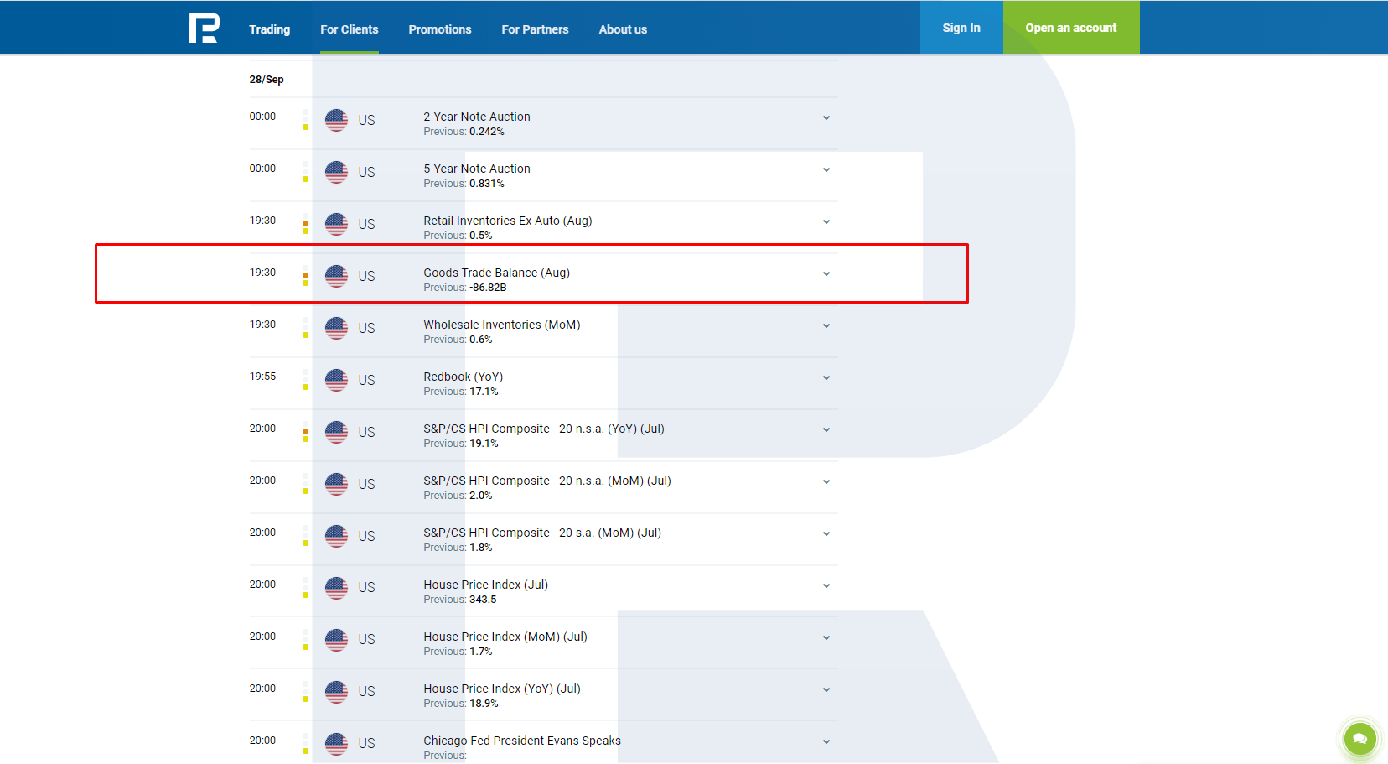
Task: Click US flag beside Redbook (YoY)
Action: tap(336, 380)
